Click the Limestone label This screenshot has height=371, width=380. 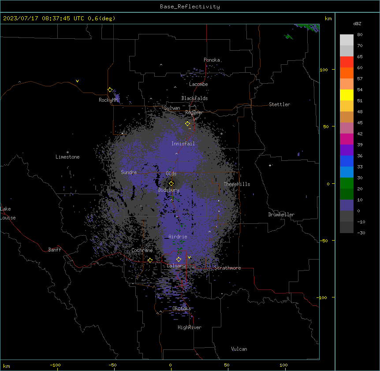(67, 157)
